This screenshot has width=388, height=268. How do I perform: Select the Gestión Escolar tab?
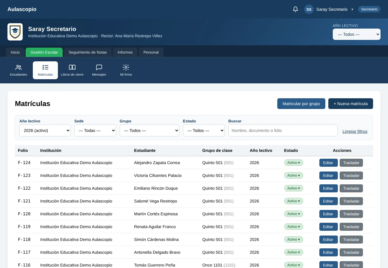(44, 52)
